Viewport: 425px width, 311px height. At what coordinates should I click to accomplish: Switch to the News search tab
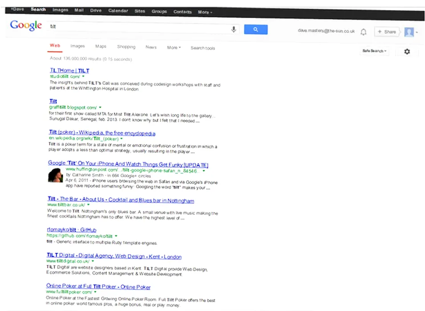tap(151, 47)
